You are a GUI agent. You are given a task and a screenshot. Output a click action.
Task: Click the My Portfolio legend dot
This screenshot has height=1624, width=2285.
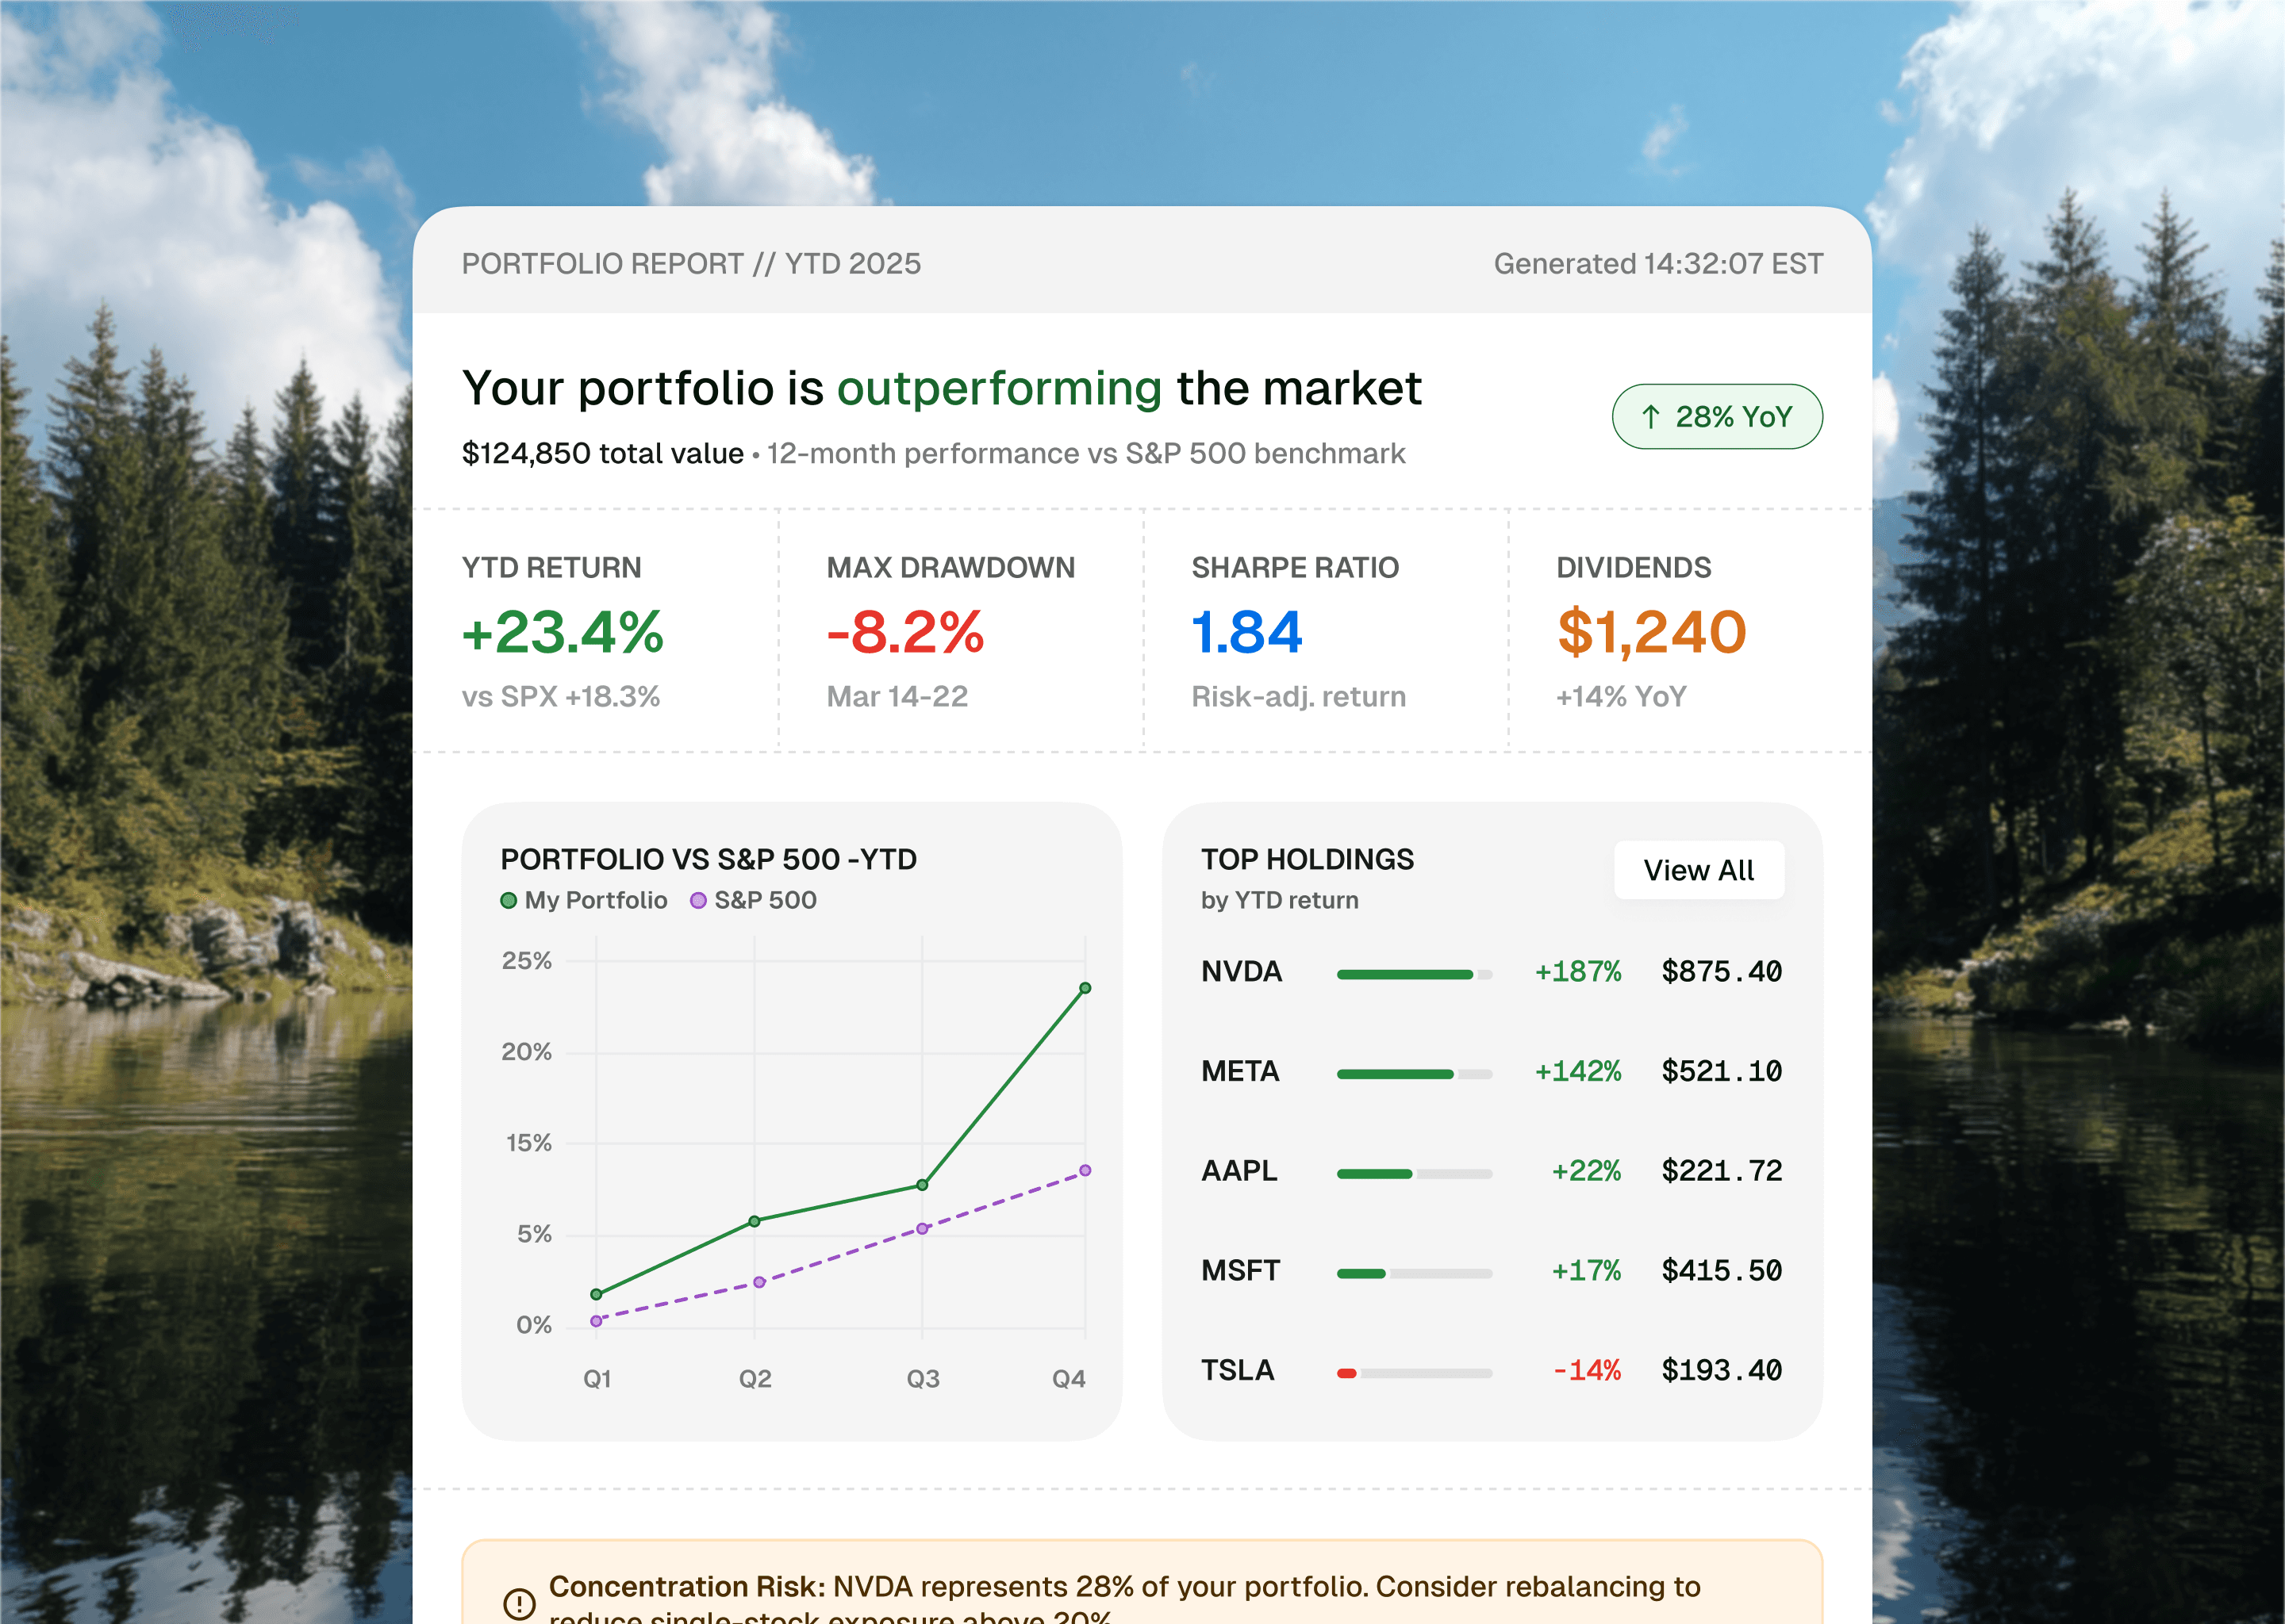509,900
